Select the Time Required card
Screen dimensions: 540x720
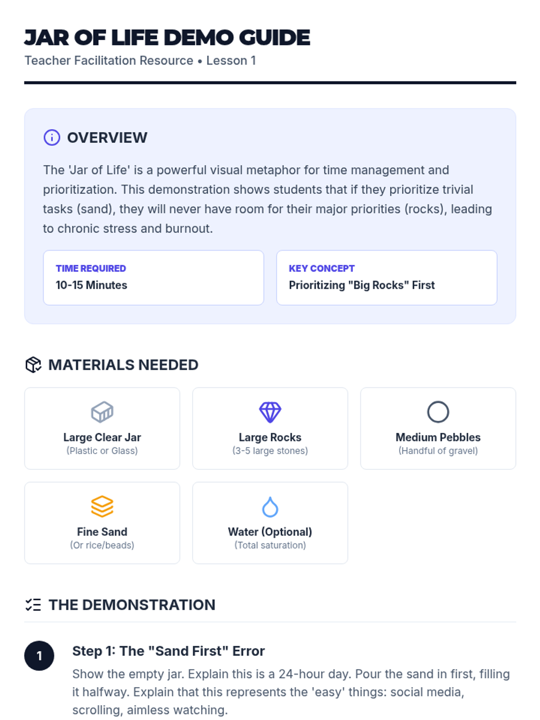click(153, 278)
